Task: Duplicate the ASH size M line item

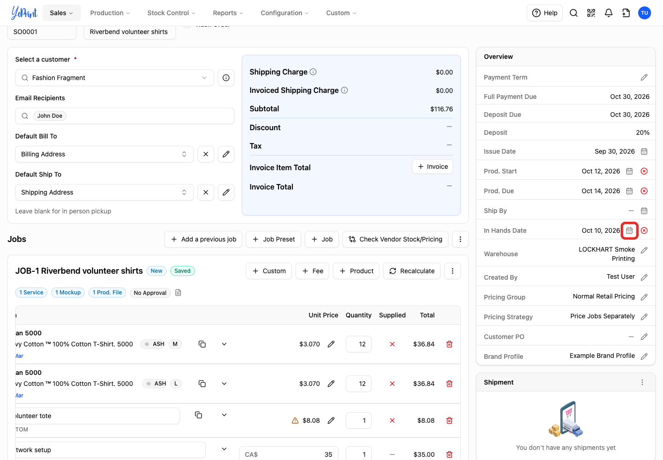Action: (202, 344)
